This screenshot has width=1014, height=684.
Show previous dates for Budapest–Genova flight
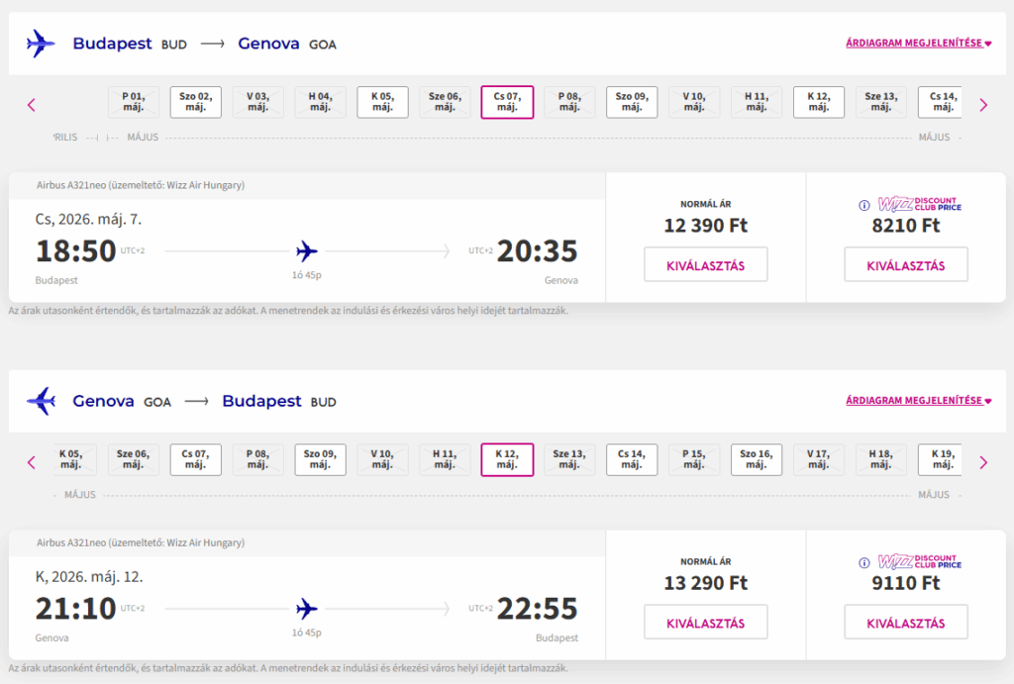point(32,104)
